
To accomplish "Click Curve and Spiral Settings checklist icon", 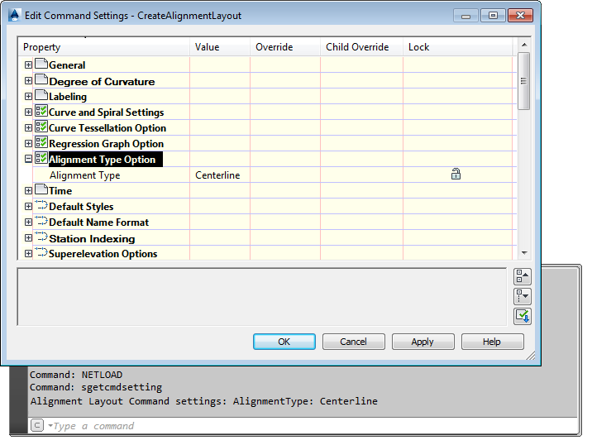I will (41, 111).
